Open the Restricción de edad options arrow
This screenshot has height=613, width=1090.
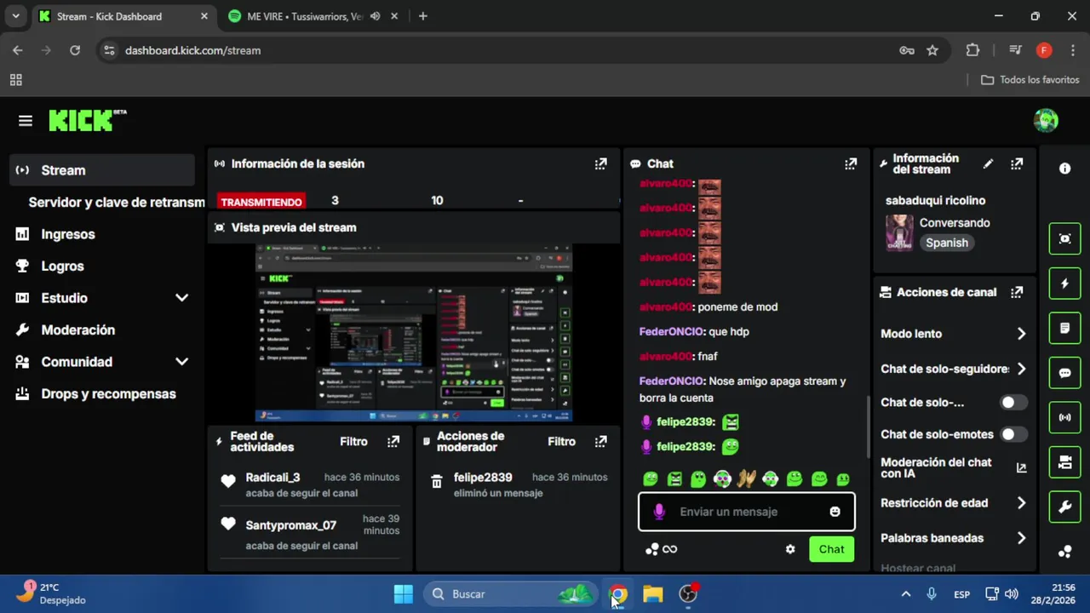(1021, 503)
